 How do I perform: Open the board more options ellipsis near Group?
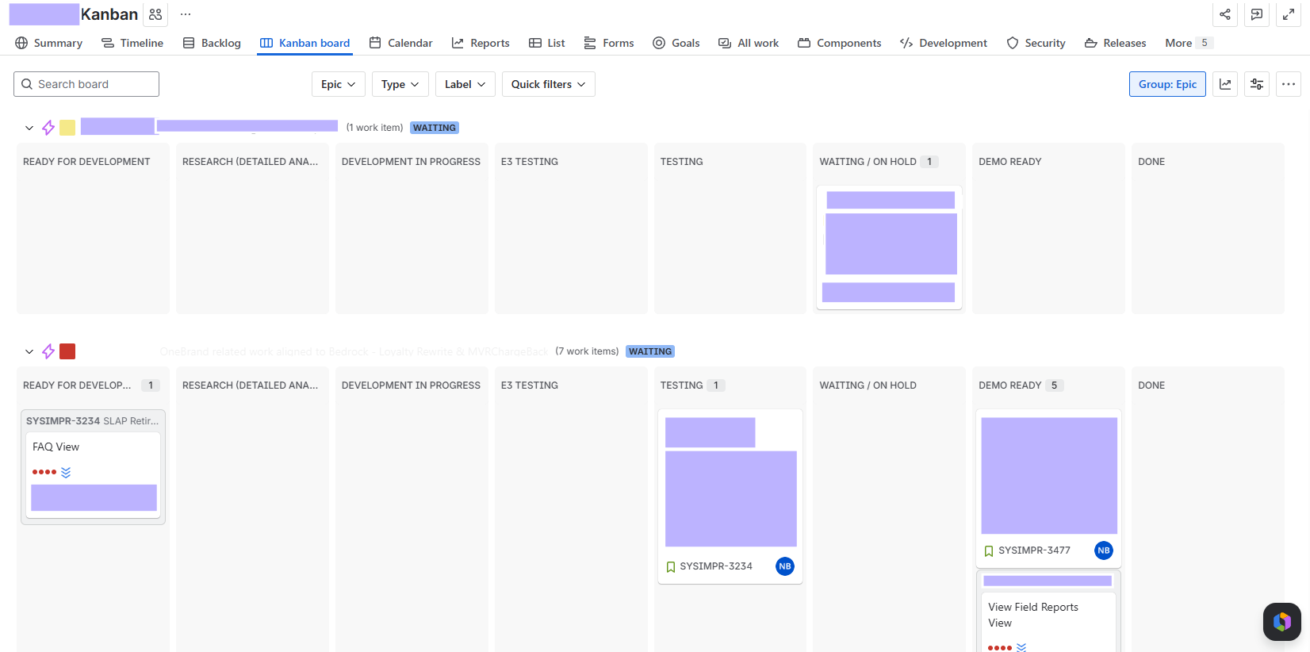point(1289,84)
